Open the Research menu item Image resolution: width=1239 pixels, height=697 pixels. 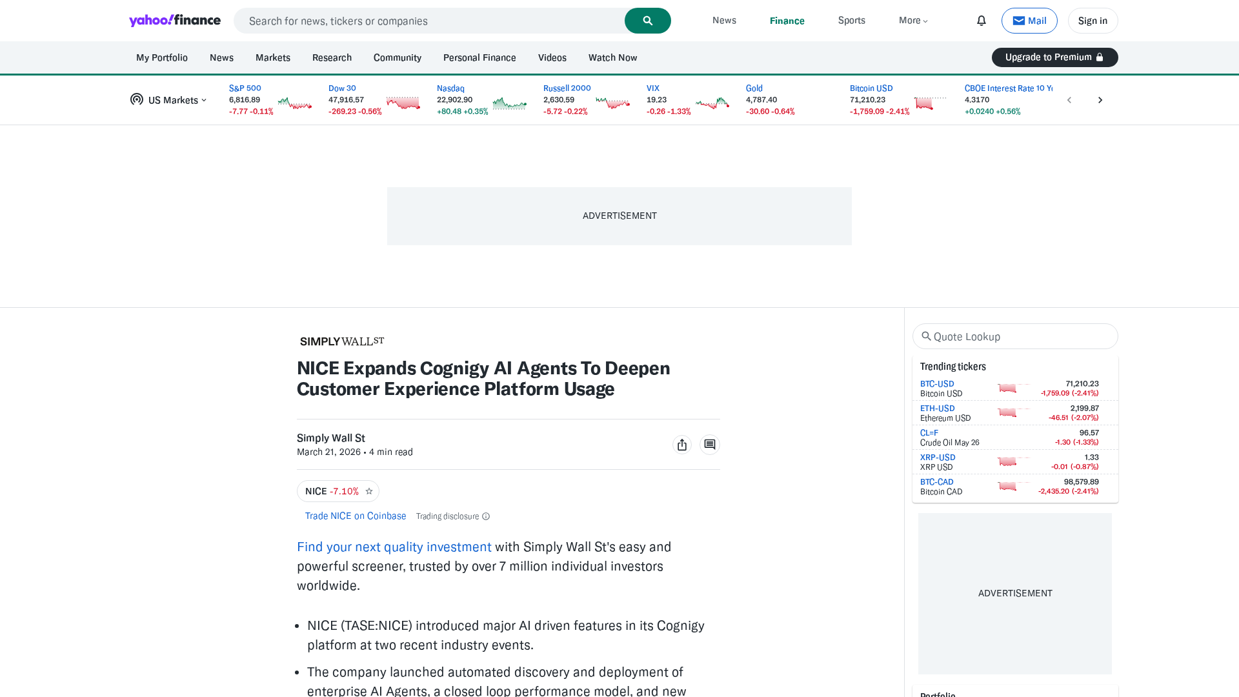coord(332,57)
